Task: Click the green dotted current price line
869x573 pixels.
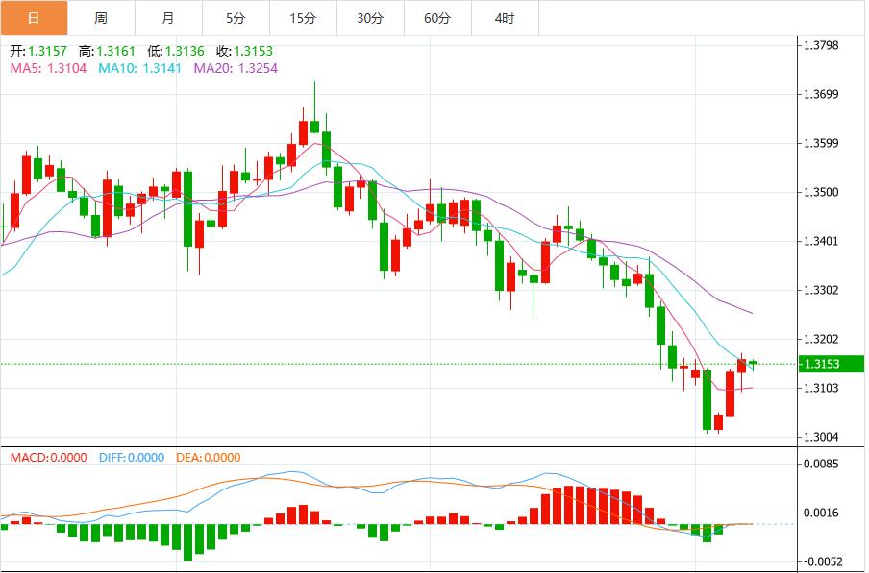Action: [x=385, y=364]
